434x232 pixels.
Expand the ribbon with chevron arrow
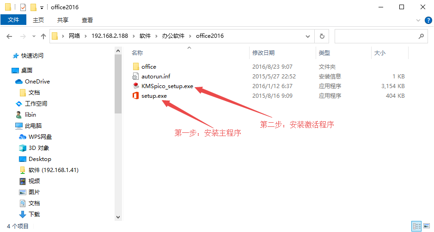(x=419, y=20)
